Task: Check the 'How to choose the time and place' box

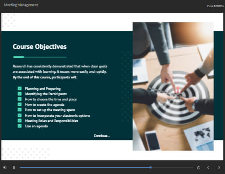Action: point(19,99)
